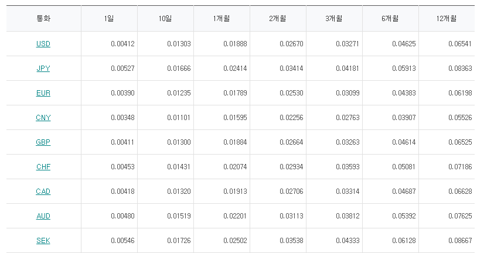Open the CAD currency link
Image resolution: width=494 pixels, height=253 pixels.
(43, 191)
